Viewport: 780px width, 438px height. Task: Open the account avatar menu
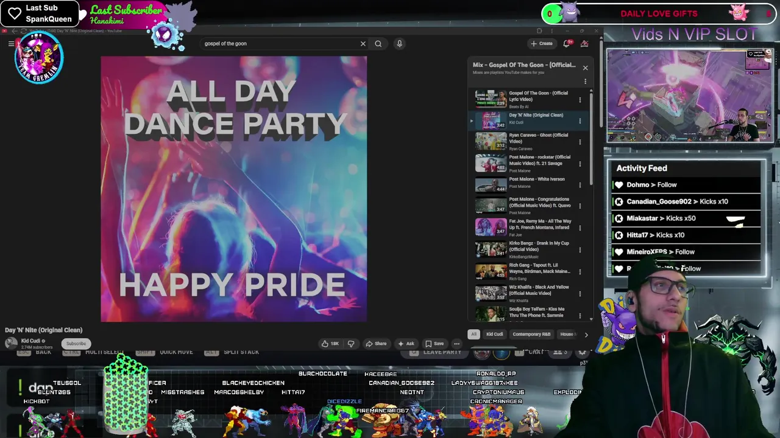point(584,43)
